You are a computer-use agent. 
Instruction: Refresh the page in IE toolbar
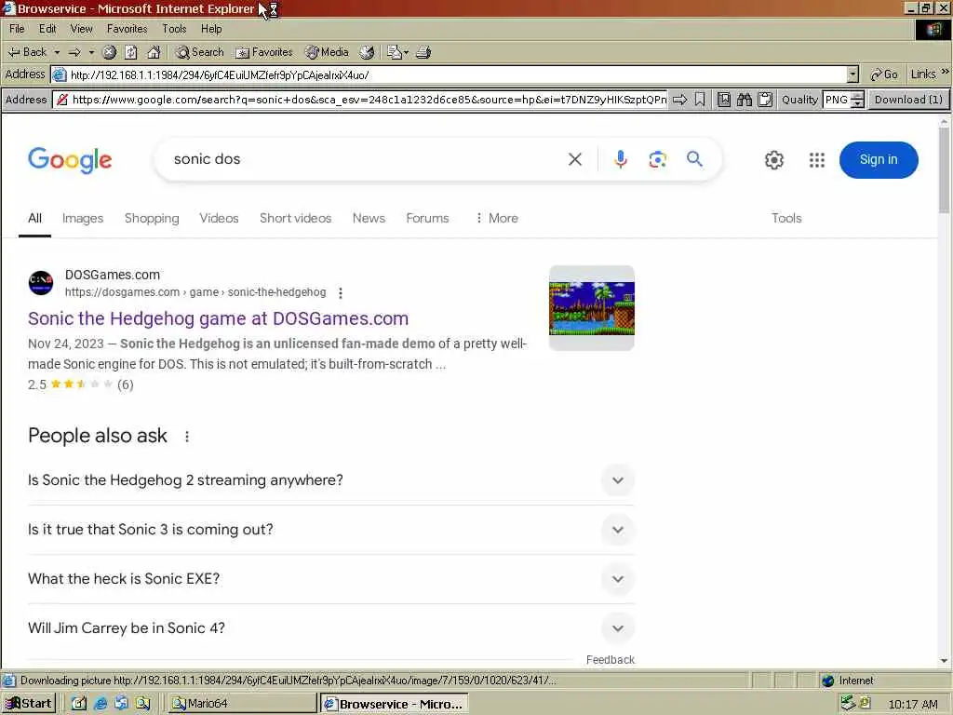point(131,52)
